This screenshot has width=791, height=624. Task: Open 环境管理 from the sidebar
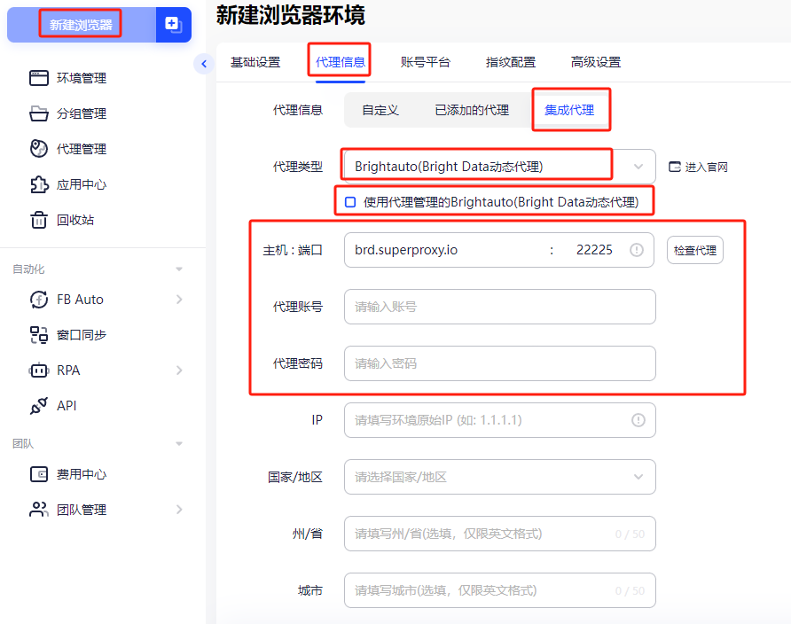tap(79, 78)
